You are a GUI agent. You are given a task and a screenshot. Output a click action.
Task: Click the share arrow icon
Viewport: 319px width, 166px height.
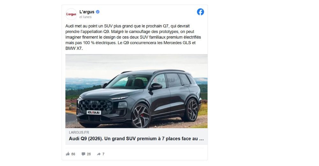99,154
